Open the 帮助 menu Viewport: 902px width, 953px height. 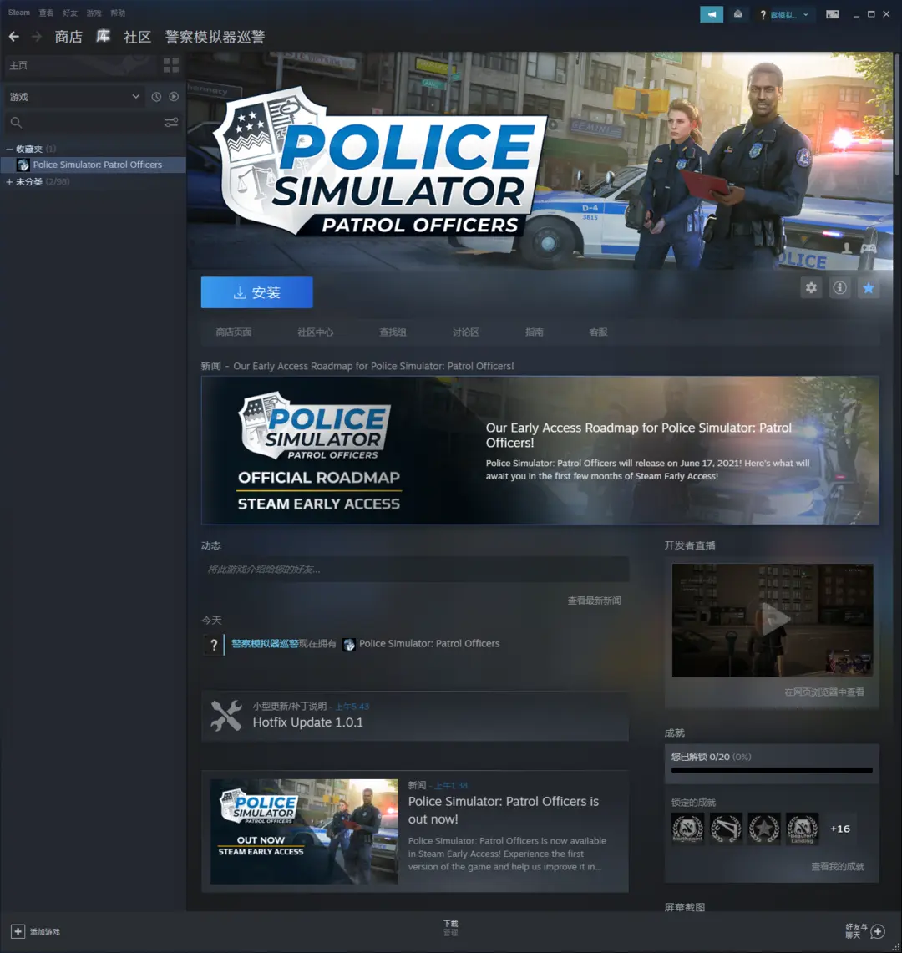[118, 13]
